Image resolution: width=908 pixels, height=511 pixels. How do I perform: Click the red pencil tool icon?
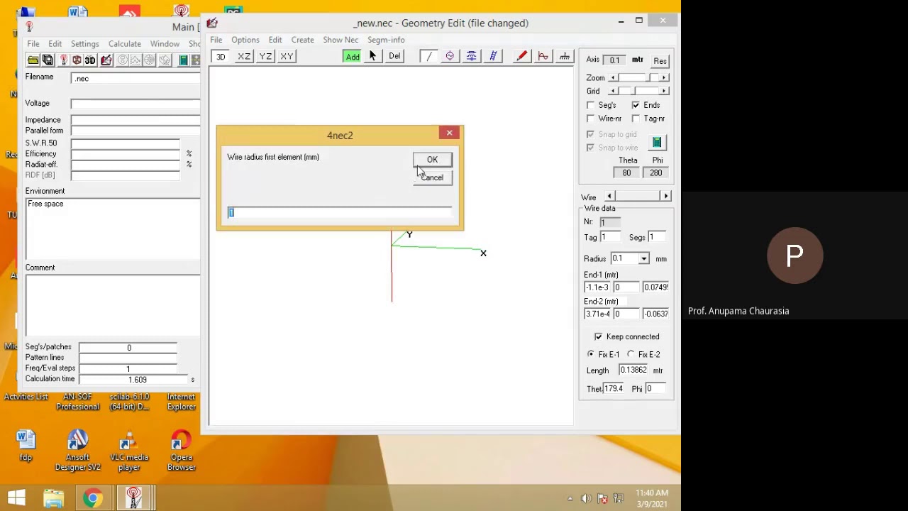[x=521, y=56]
